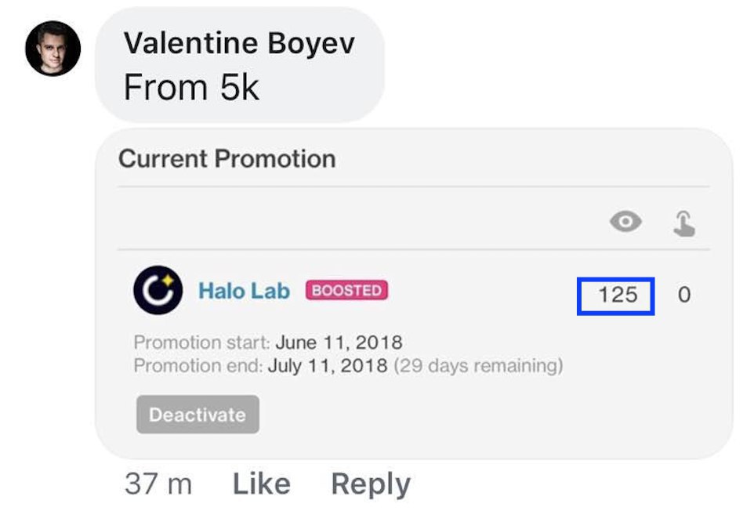Viewport: 743px width, 511px height.
Task: Click the pink BOOSTED badge
Action: point(346,291)
